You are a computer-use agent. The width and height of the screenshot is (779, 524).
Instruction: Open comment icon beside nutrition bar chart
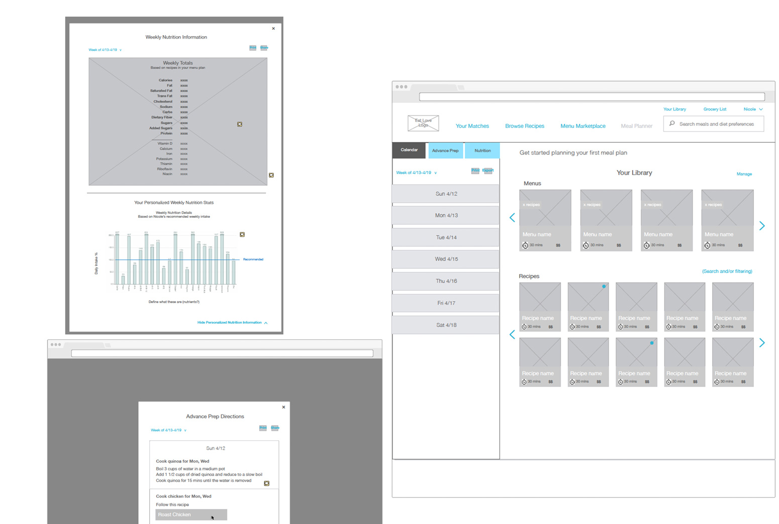242,234
